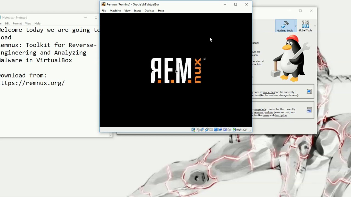Click the display status icon
The height and width of the screenshot is (197, 351).
(216, 130)
